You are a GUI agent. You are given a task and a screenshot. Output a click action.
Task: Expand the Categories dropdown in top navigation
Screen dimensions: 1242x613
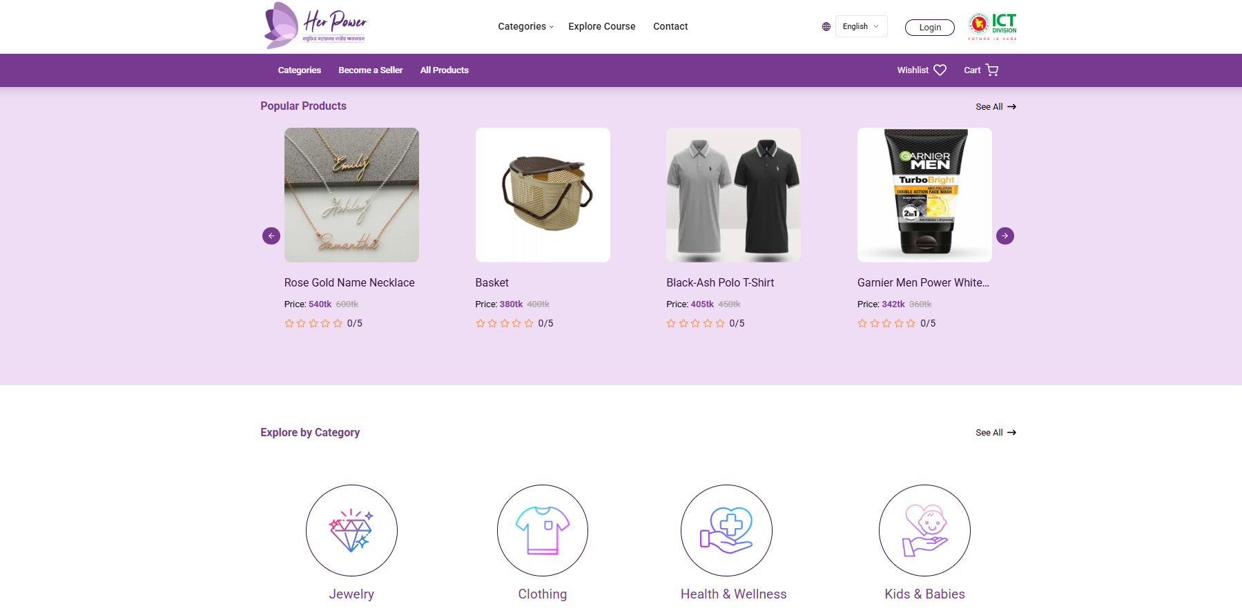(x=525, y=26)
